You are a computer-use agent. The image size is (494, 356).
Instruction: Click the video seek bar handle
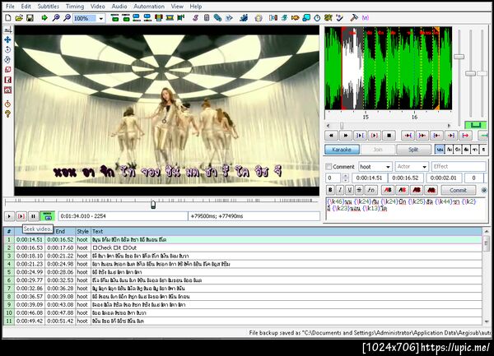(153, 205)
